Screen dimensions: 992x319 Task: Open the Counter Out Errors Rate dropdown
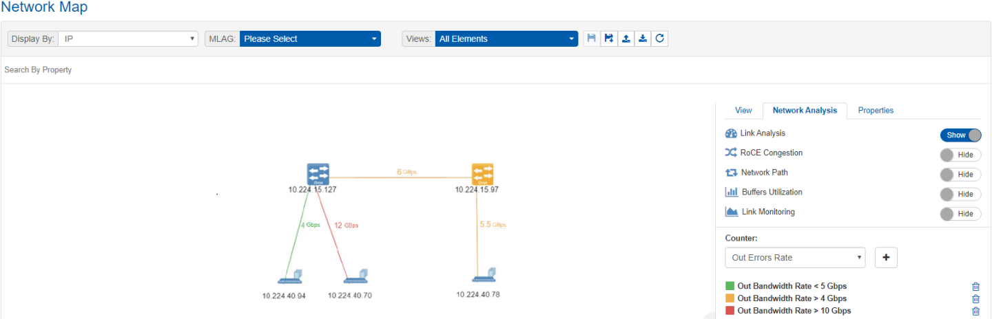[794, 258]
